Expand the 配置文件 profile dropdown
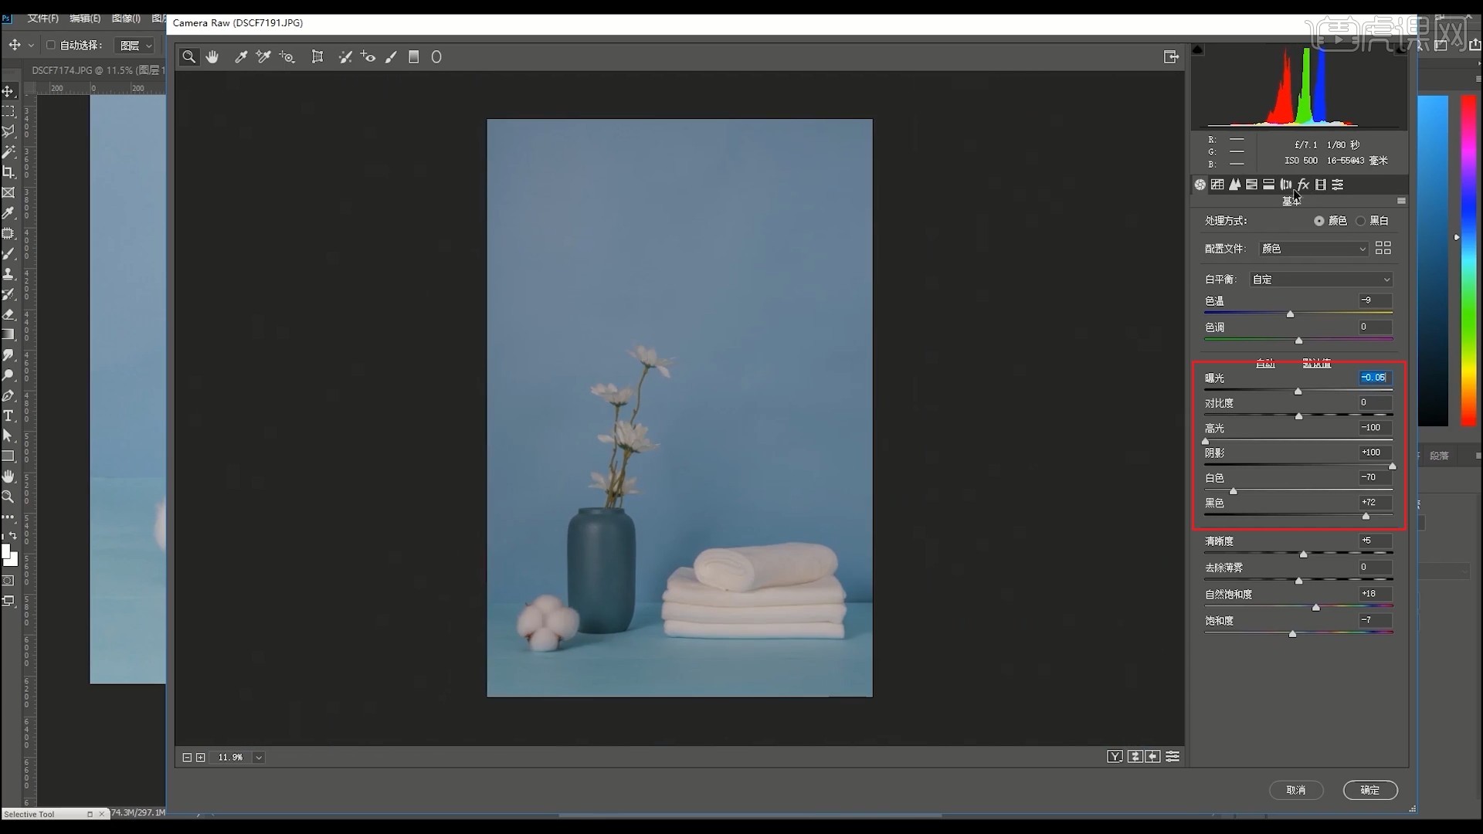1483x834 pixels. pos(1313,249)
